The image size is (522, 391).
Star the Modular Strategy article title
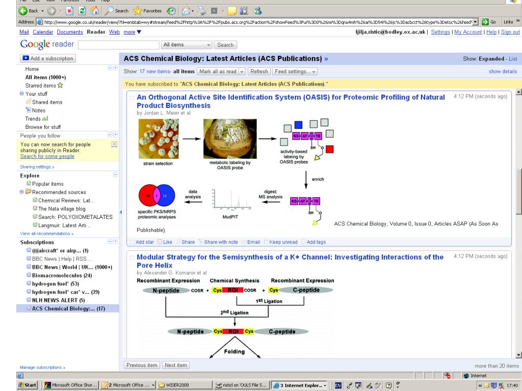[x=132, y=257]
